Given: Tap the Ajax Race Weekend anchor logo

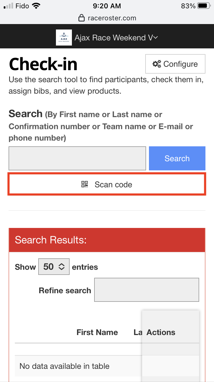Looking at the screenshot, I should click(64, 37).
